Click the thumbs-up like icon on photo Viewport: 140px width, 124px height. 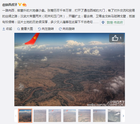click(115, 38)
